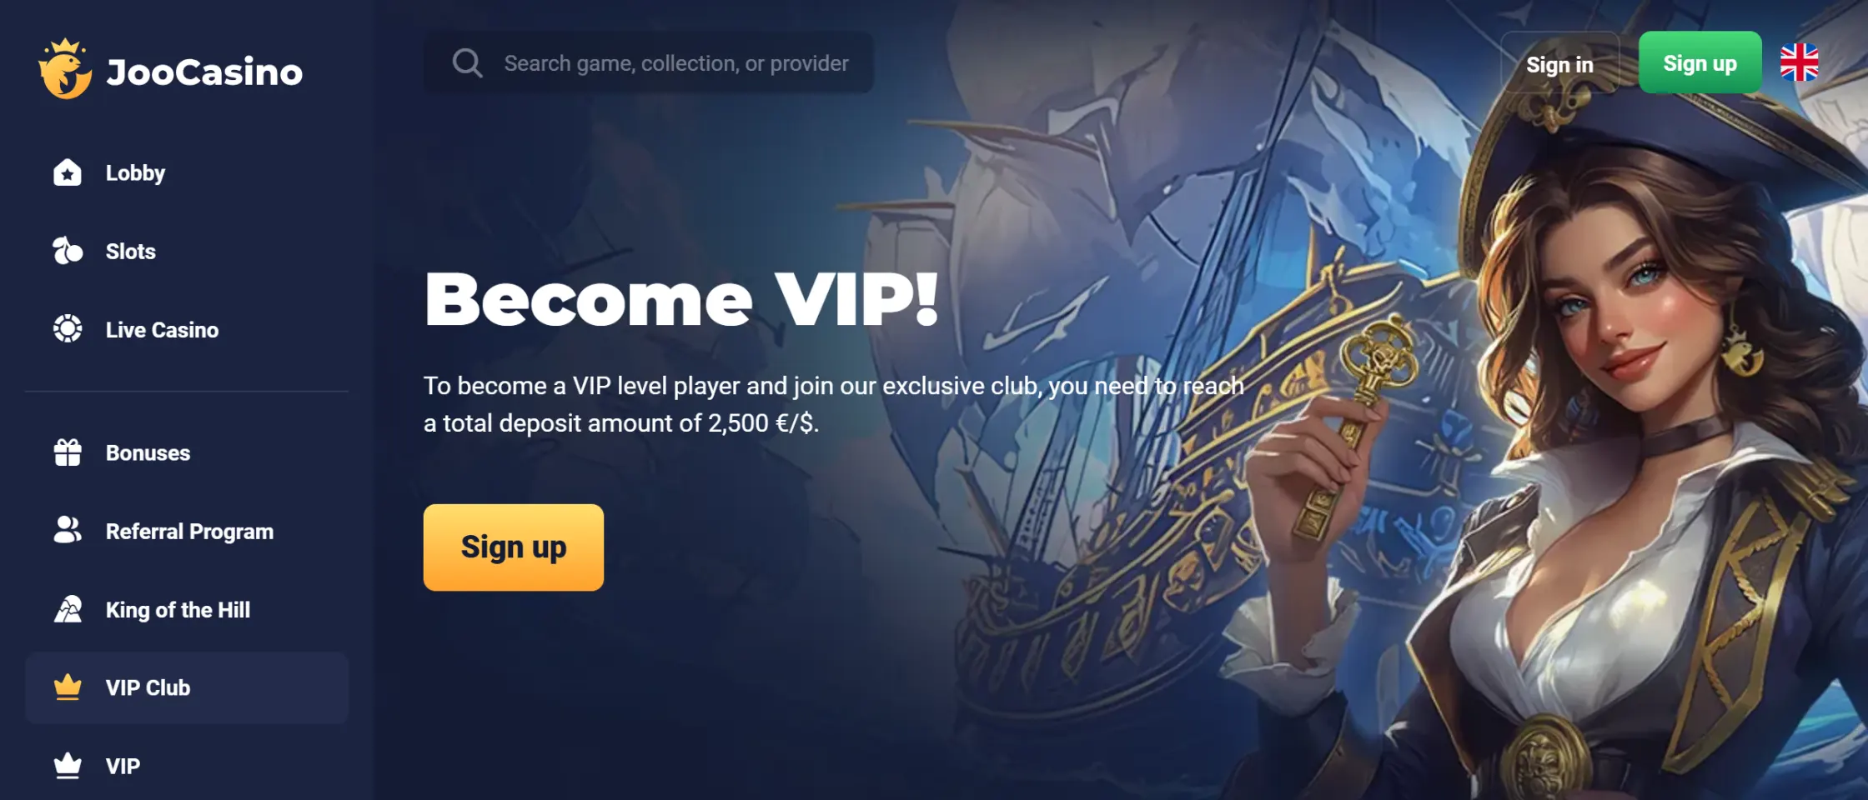Click the Sign in button
This screenshot has height=800, width=1868.
coord(1559,64)
